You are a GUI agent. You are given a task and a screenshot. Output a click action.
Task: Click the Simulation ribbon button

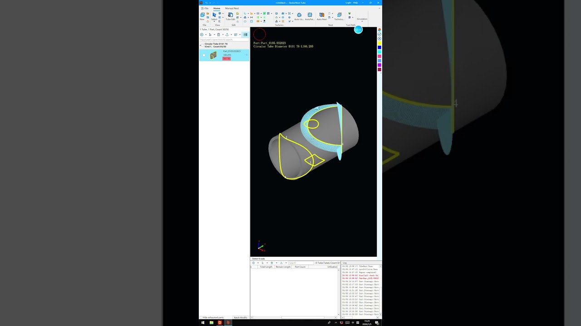[362, 19]
